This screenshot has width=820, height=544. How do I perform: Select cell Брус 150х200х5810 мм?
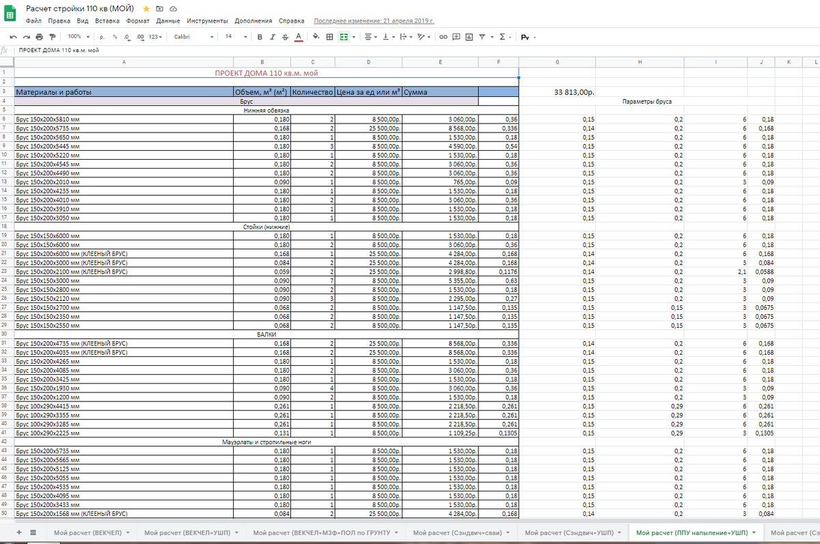tap(124, 119)
